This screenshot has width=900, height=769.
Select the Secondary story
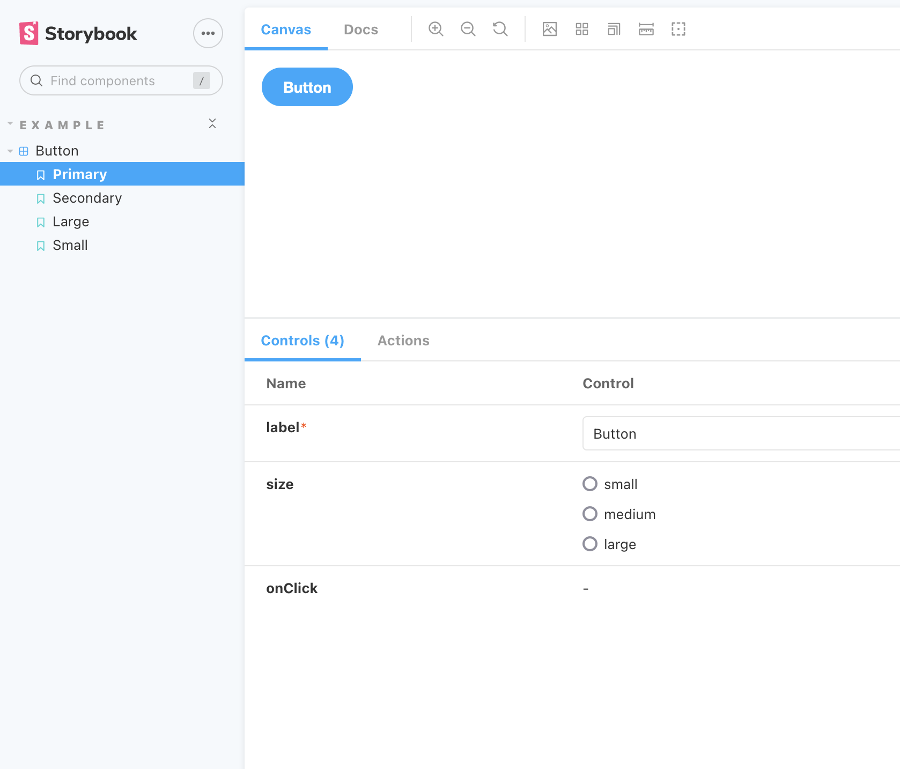(86, 198)
